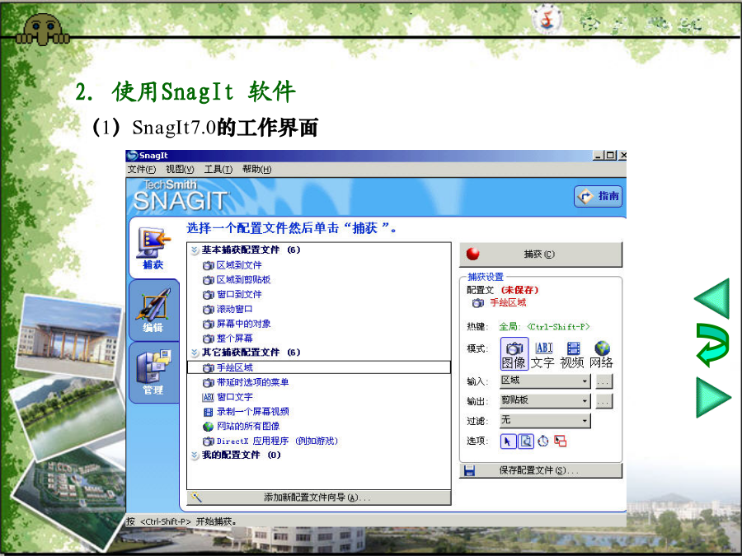Open the 工具(T) menu
The image size is (742, 556).
(x=218, y=169)
